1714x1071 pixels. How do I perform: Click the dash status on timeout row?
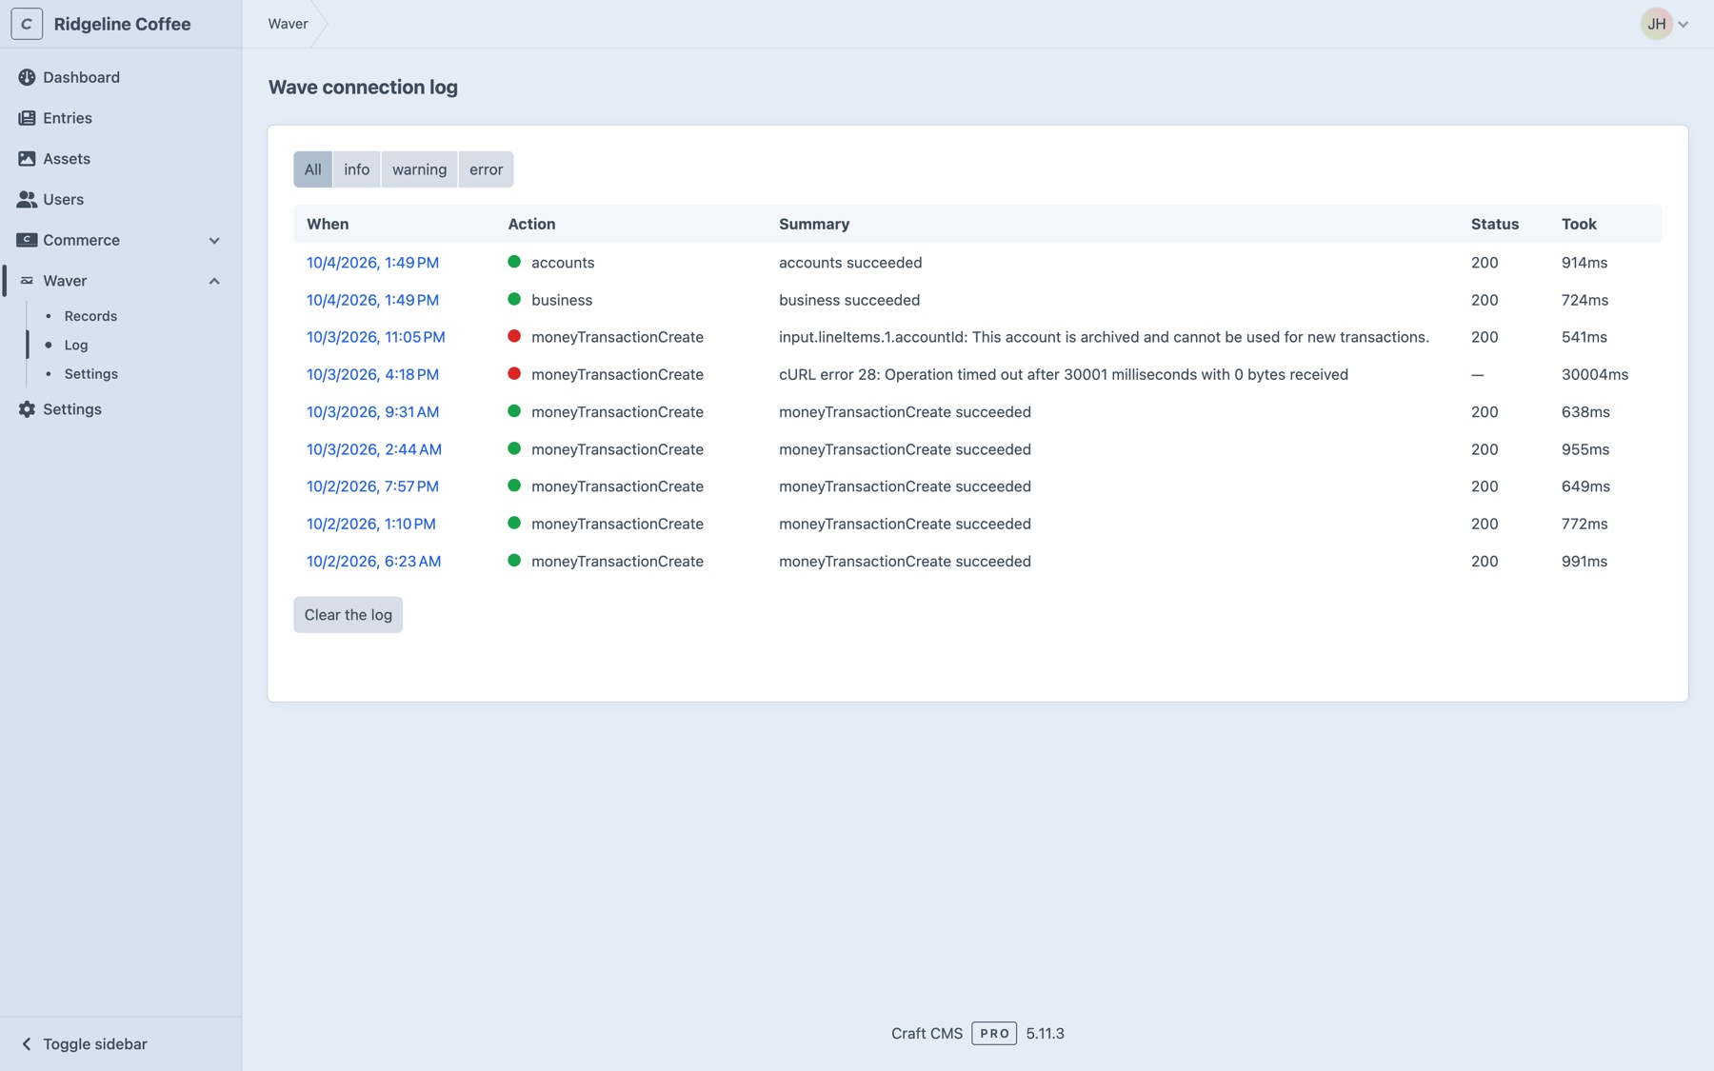click(x=1477, y=374)
